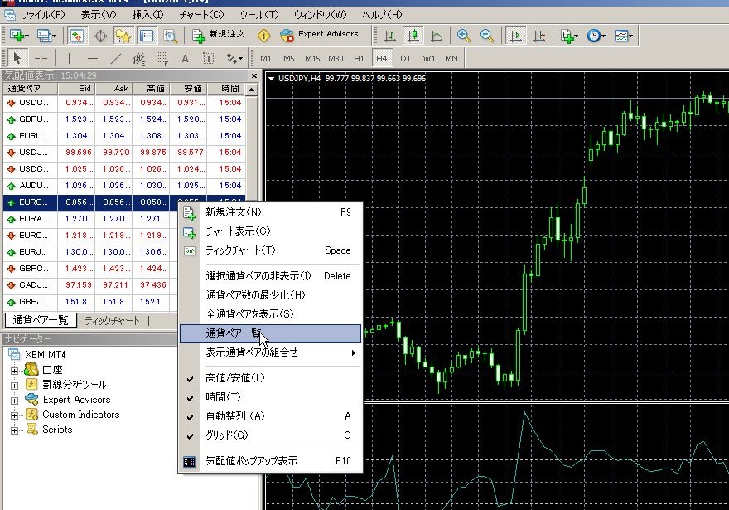Uncheck 時間(T) in context menu
Viewport: 729px width, 510px height.
tap(270, 397)
